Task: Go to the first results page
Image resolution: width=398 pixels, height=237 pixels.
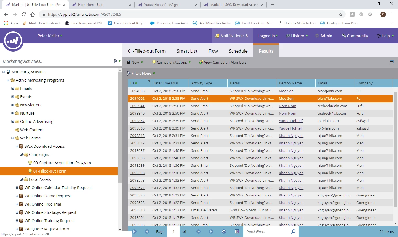Action: coord(134,231)
